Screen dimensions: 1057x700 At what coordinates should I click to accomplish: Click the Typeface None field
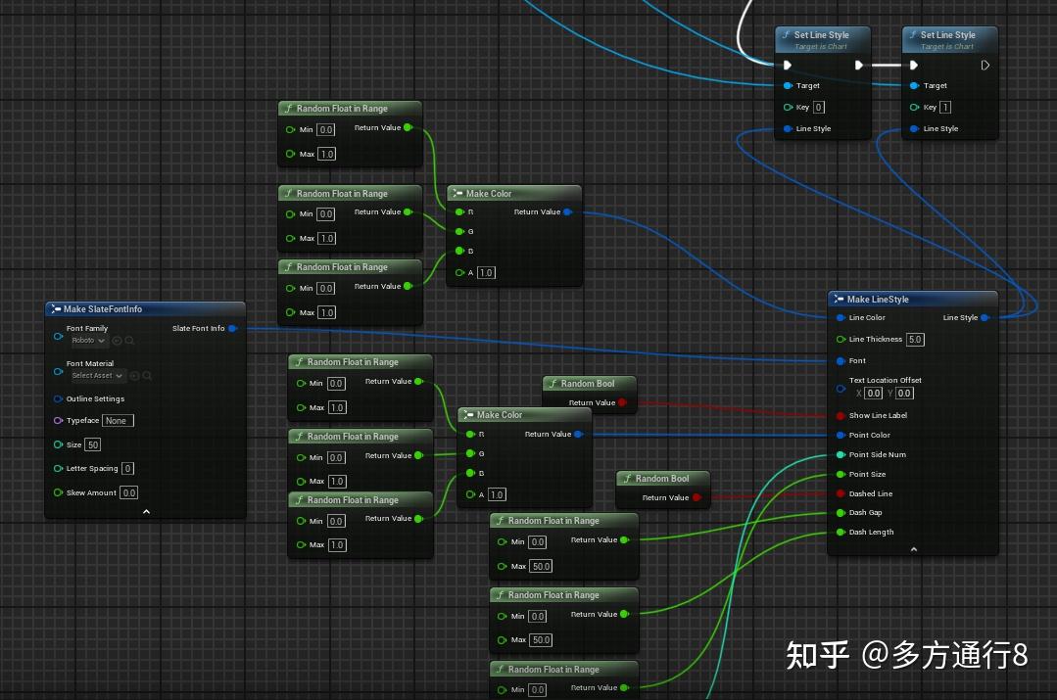click(x=118, y=420)
